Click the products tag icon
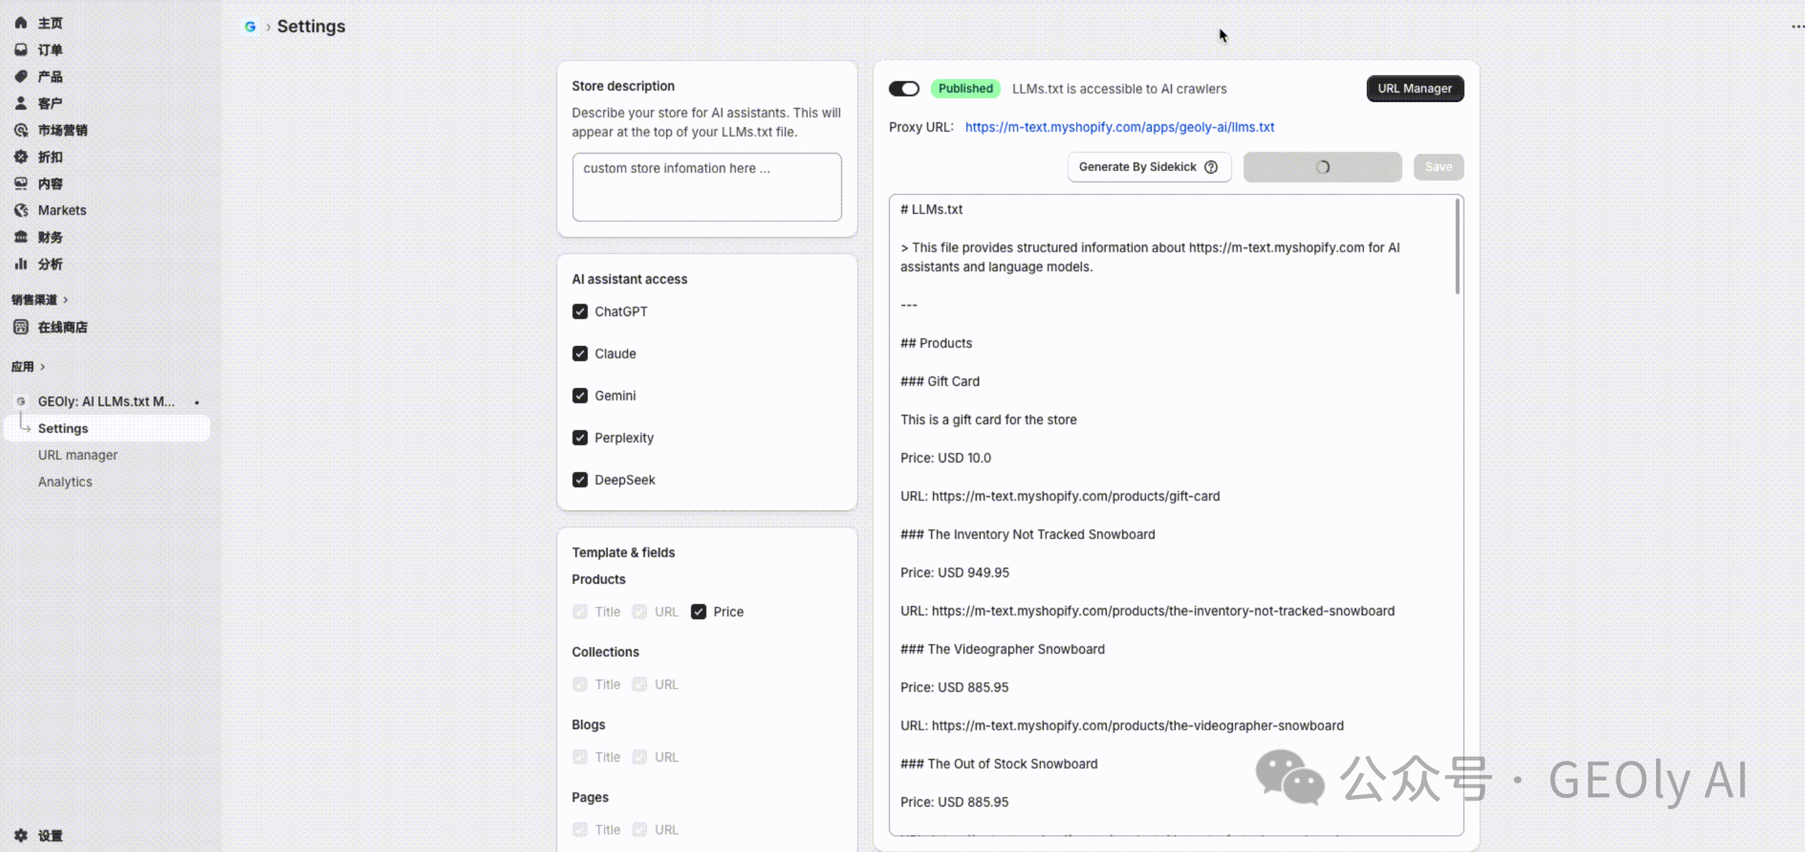The image size is (1805, 852). coord(21,76)
